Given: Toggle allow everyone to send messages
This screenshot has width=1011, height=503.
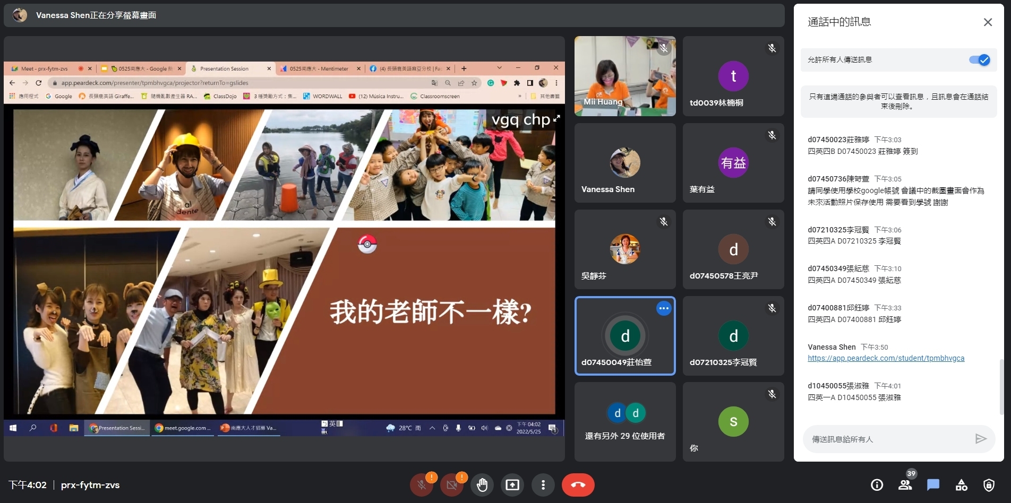Looking at the screenshot, I should 979,60.
